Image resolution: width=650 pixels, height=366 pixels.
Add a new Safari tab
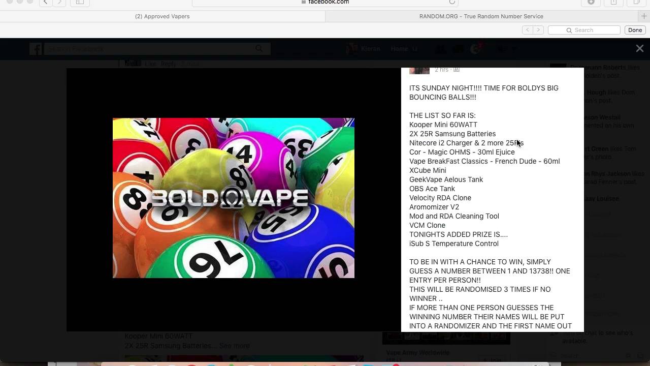[644, 16]
